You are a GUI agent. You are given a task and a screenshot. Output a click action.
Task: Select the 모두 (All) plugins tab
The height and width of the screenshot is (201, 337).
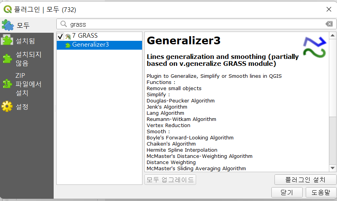click(x=27, y=25)
